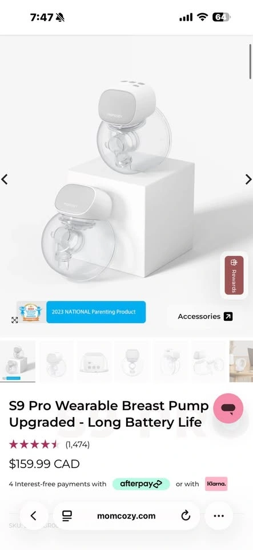253x550 pixels.
Task: Tap the Klarna payment badge
Action: pyautogui.click(x=216, y=484)
